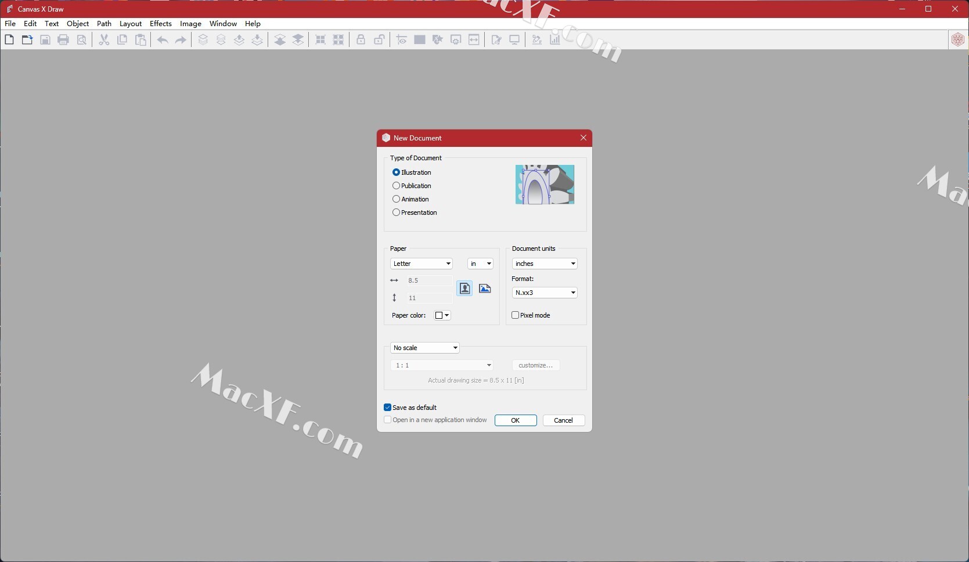Click the Redo arrow icon
Image resolution: width=969 pixels, height=562 pixels.
[x=181, y=39]
